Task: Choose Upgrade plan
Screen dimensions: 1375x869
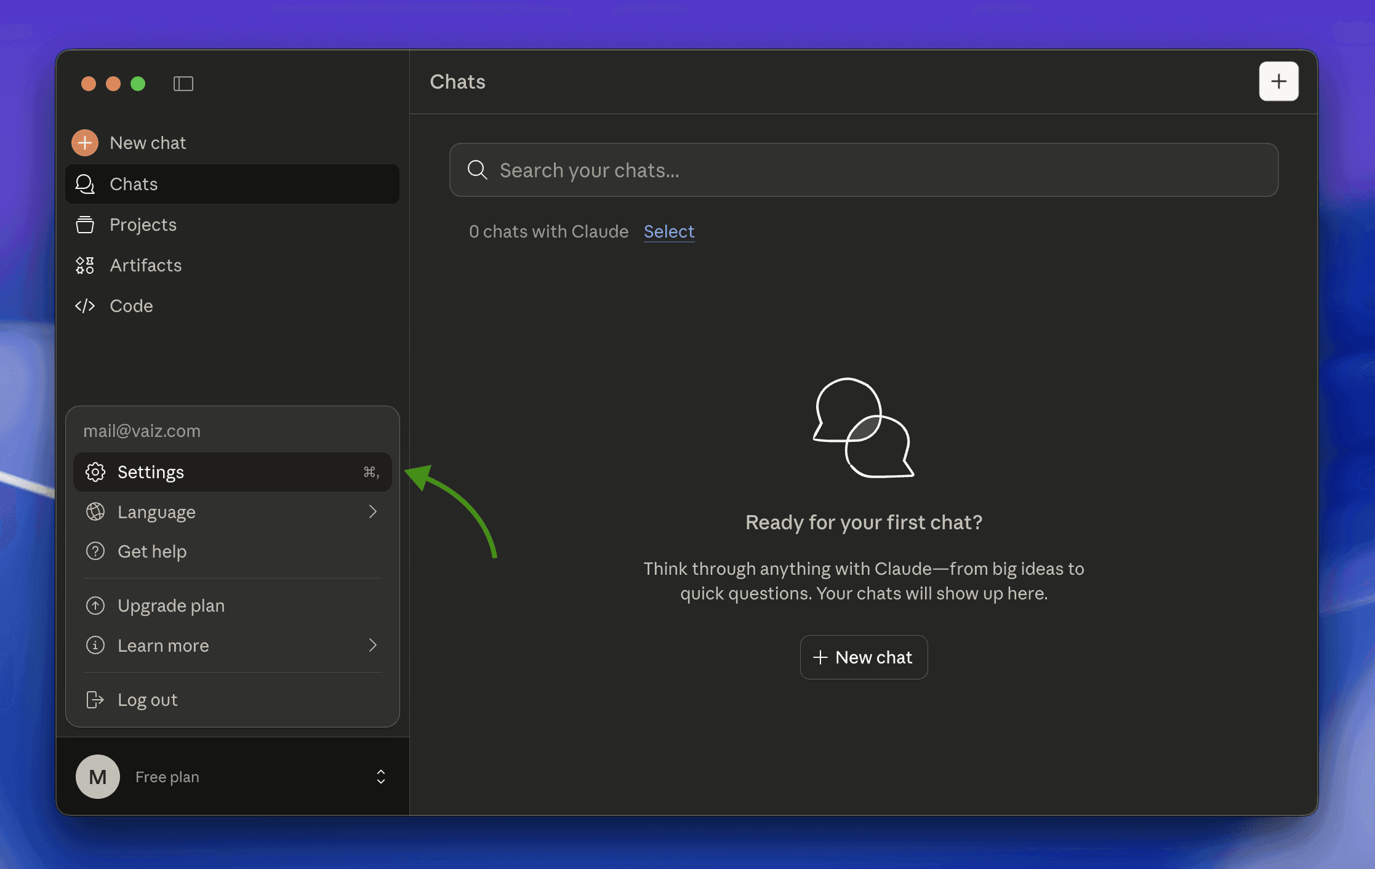Action: (x=170, y=606)
